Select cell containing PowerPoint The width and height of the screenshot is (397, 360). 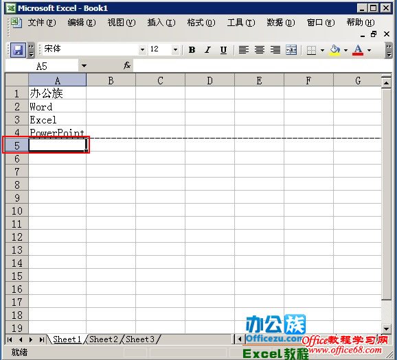tap(58, 132)
